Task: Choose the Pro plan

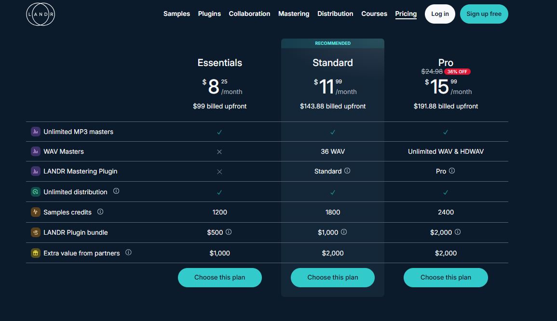Action: coord(445,277)
